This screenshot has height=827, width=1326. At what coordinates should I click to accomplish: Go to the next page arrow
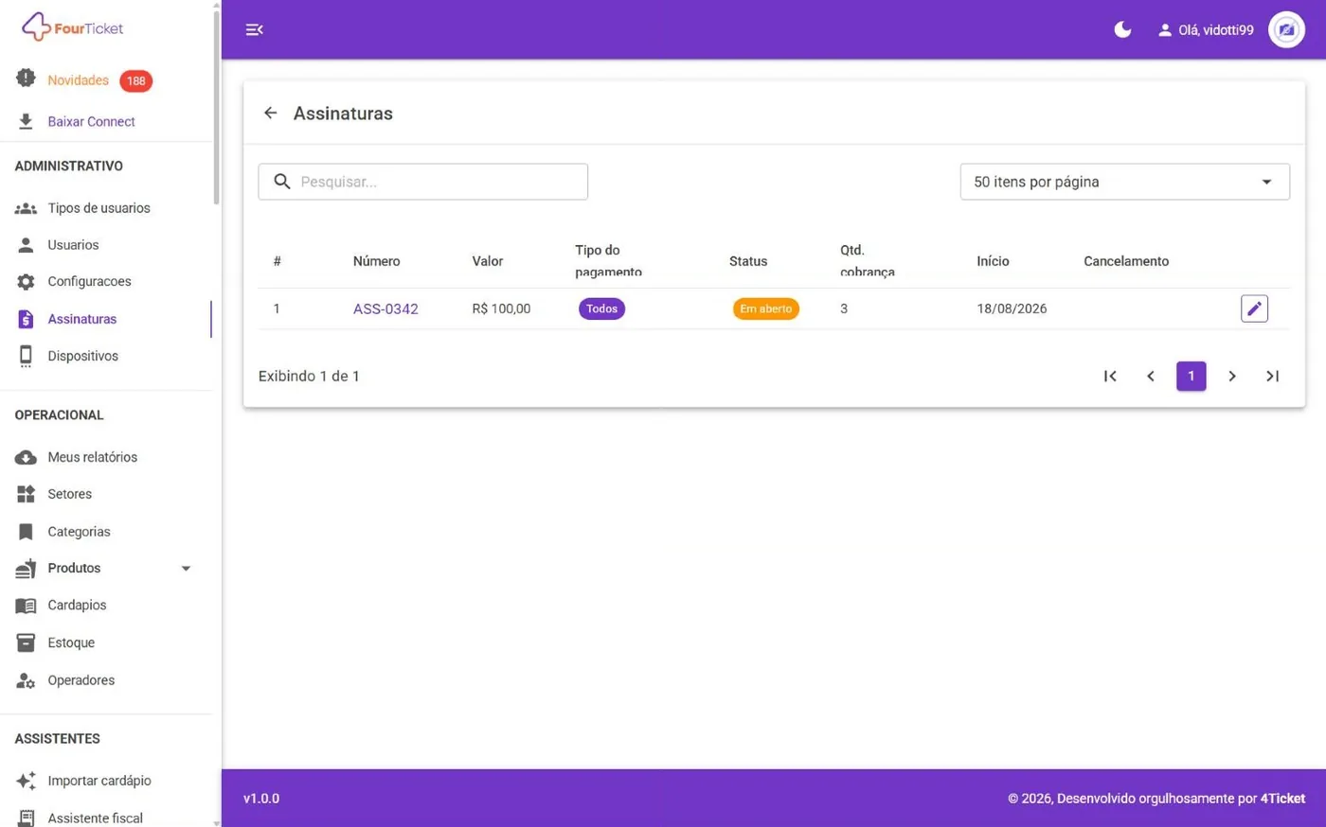pos(1232,376)
